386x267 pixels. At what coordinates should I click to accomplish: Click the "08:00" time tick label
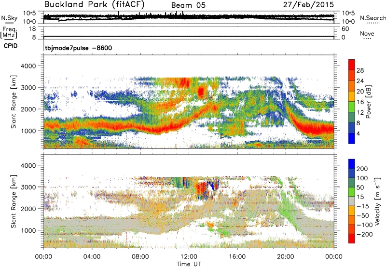(x=140, y=257)
